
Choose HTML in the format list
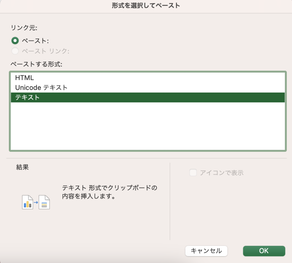tap(25, 78)
